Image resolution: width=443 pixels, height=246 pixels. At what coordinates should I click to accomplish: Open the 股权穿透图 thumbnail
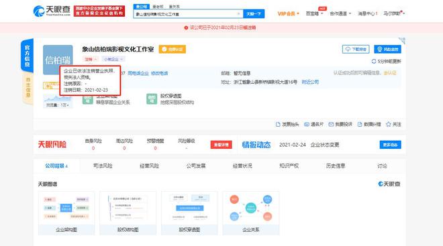click(x=189, y=213)
